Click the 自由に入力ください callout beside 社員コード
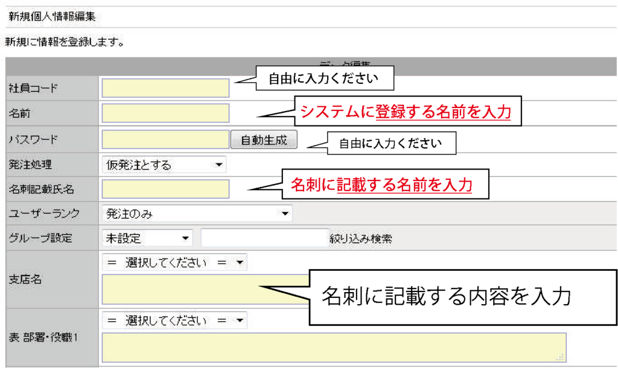Viewport: 618px width, 368px height. pyautogui.click(x=323, y=78)
